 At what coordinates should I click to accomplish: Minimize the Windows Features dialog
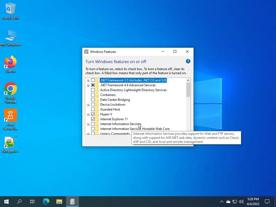163,51
